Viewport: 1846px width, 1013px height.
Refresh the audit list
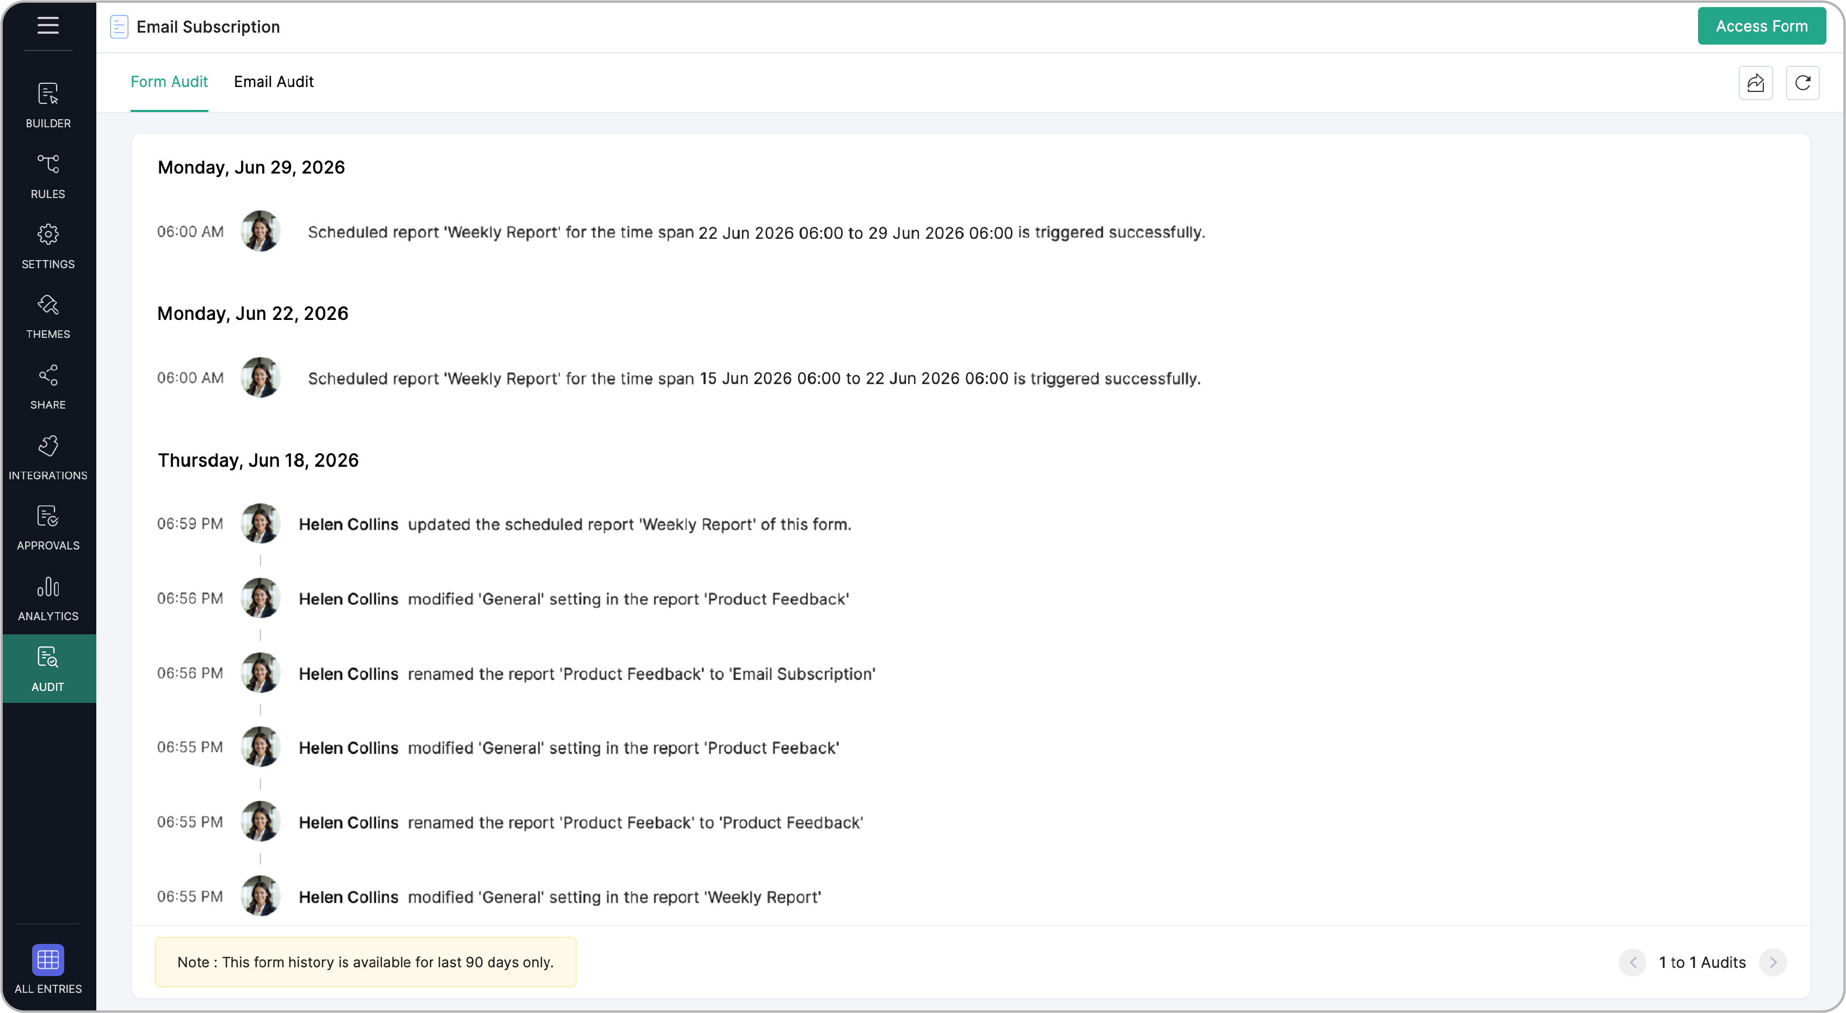click(1802, 83)
